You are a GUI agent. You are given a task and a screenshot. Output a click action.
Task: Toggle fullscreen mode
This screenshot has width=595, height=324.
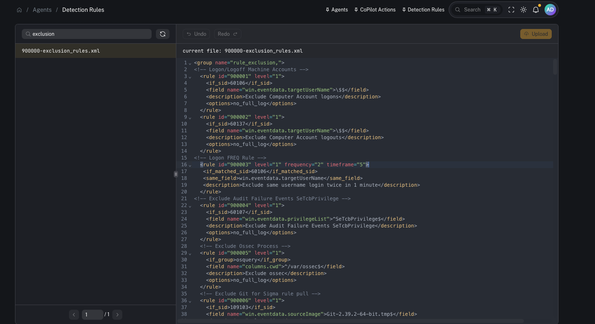[x=511, y=10]
